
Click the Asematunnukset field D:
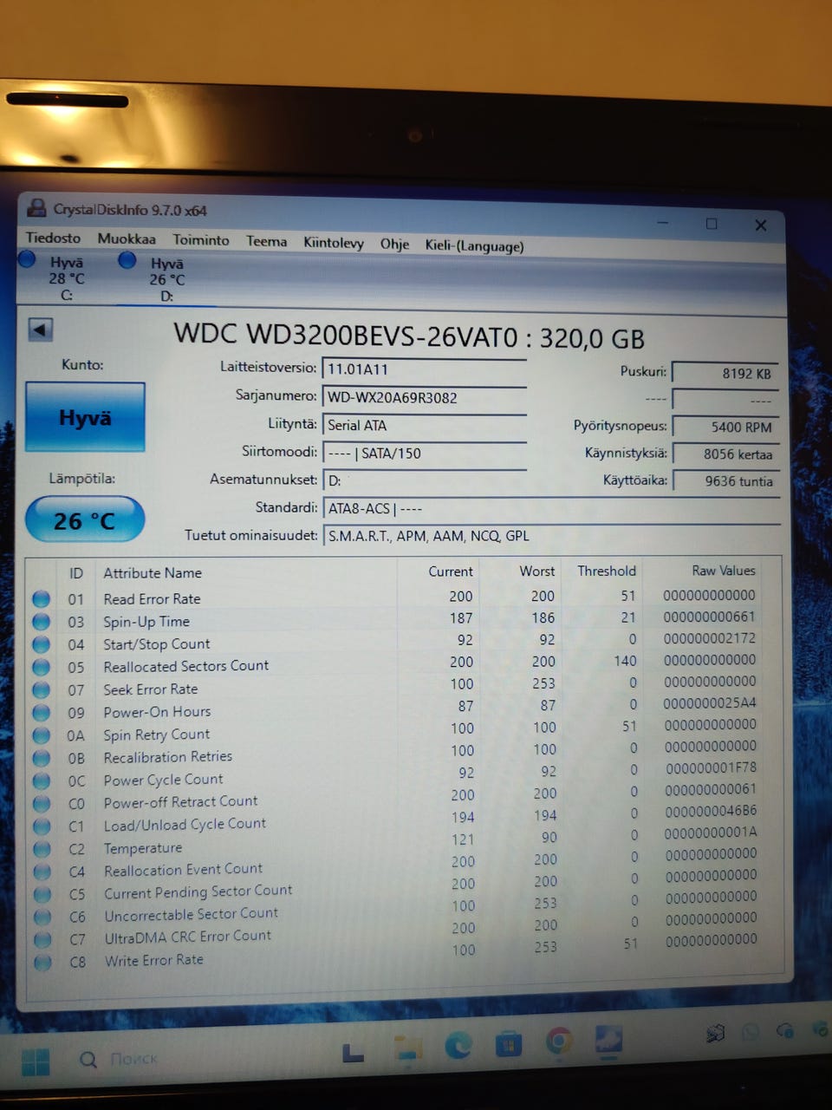[425, 480]
